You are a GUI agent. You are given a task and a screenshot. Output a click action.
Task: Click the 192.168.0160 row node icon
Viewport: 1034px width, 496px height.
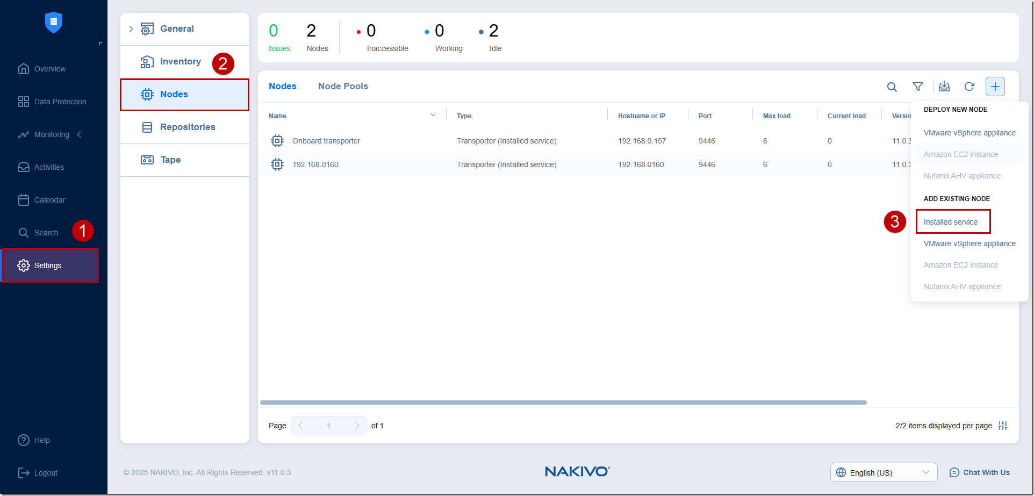tap(277, 164)
